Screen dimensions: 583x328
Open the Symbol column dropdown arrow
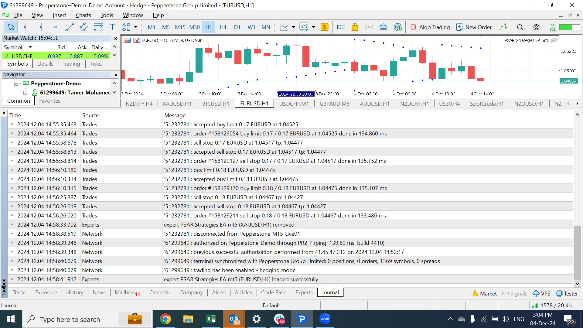(x=30, y=47)
